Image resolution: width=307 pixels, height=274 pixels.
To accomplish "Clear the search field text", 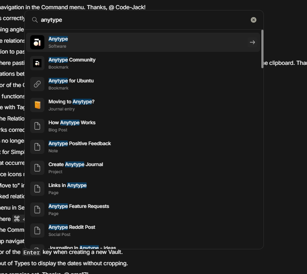I will click(253, 20).
